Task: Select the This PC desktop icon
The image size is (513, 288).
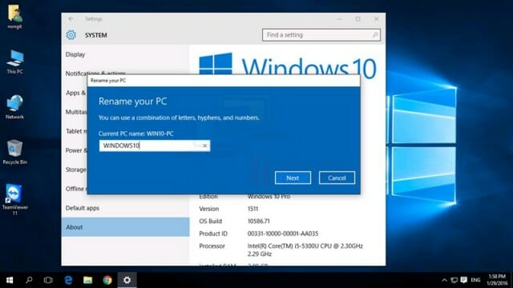Action: pos(14,62)
